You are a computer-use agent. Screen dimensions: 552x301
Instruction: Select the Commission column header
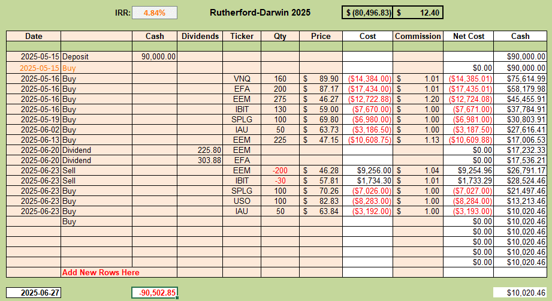pyautogui.click(x=418, y=36)
